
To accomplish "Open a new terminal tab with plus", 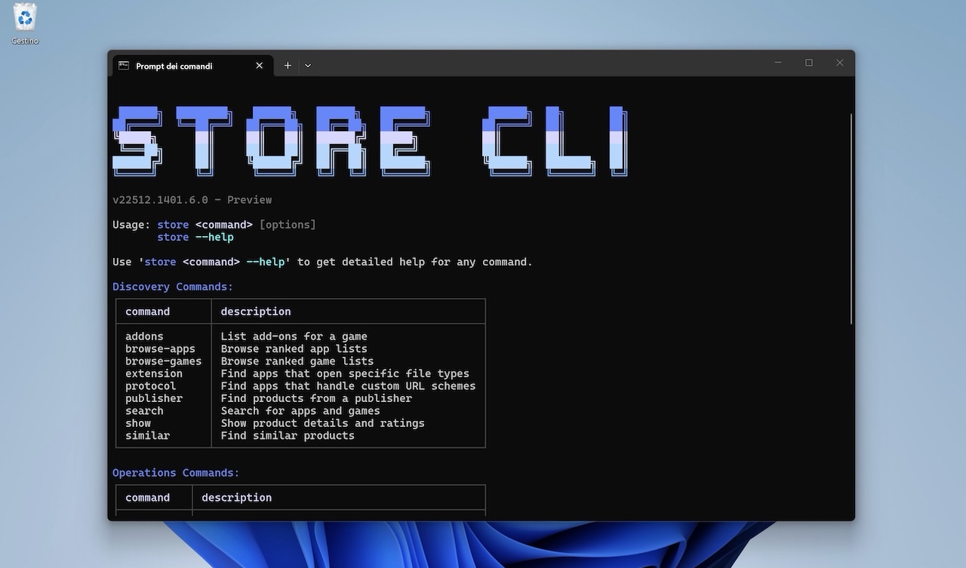I will [x=288, y=66].
